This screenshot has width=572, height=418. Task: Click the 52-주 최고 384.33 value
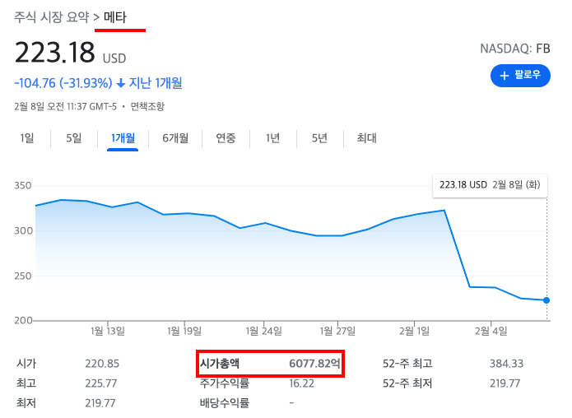(506, 364)
